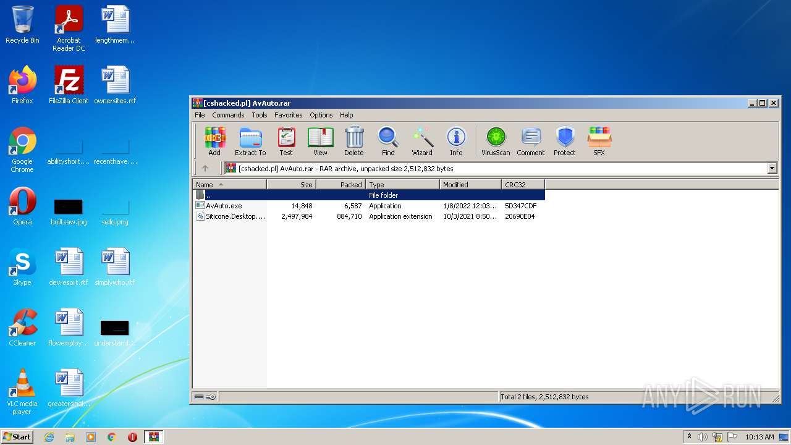Select simplywho.rtf desktop file
The height and width of the screenshot is (445, 791).
click(x=115, y=267)
